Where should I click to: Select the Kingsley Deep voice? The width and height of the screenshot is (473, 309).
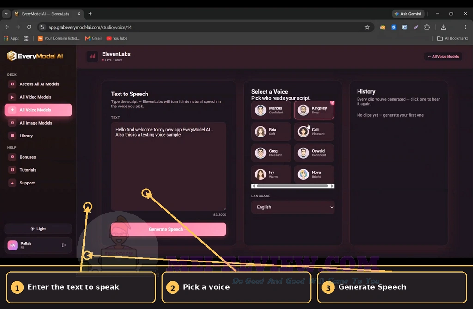[x=314, y=110]
